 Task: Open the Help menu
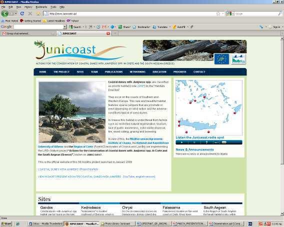coord(62,7)
